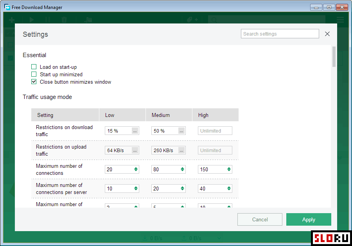Click the add download plus icon
This screenshot has height=246, width=352.
[x=12, y=20]
